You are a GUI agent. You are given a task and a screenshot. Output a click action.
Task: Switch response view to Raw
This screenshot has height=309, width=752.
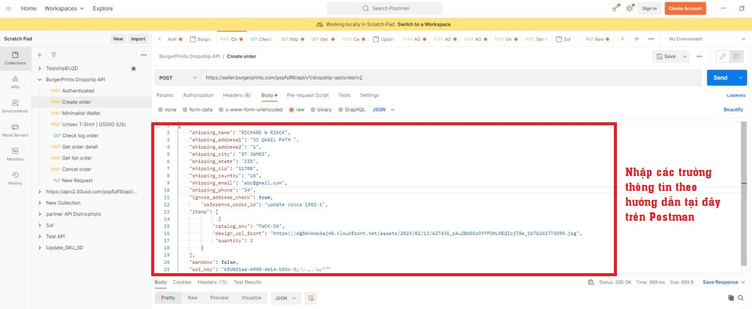coord(192,298)
